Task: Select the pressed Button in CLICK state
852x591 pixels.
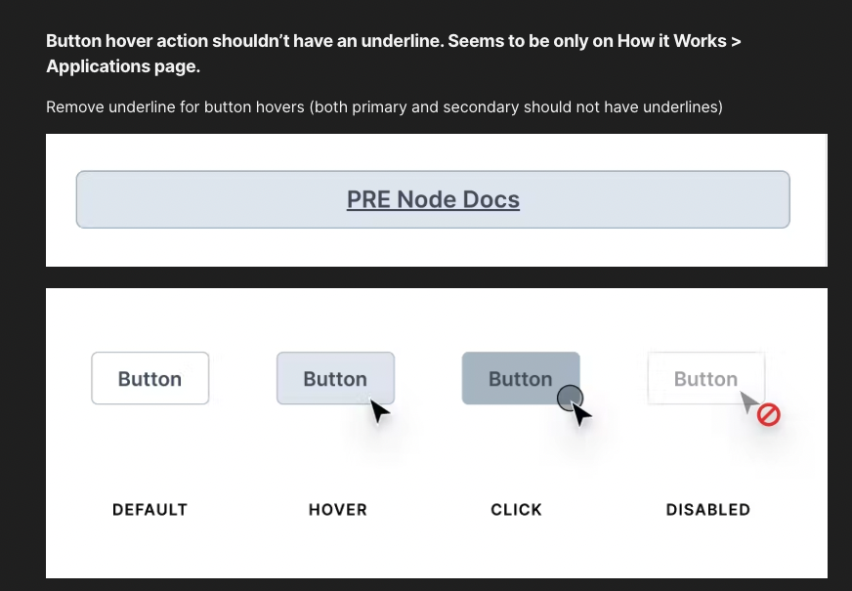Action: (x=520, y=378)
